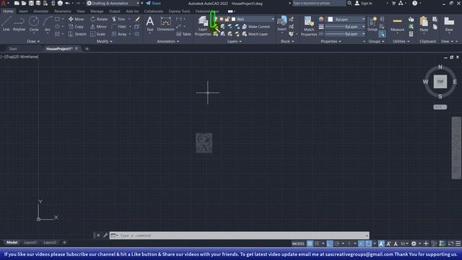Screen dimensions: 462x260
Task: Switch to the Start file tab
Action: pyautogui.click(x=13, y=48)
